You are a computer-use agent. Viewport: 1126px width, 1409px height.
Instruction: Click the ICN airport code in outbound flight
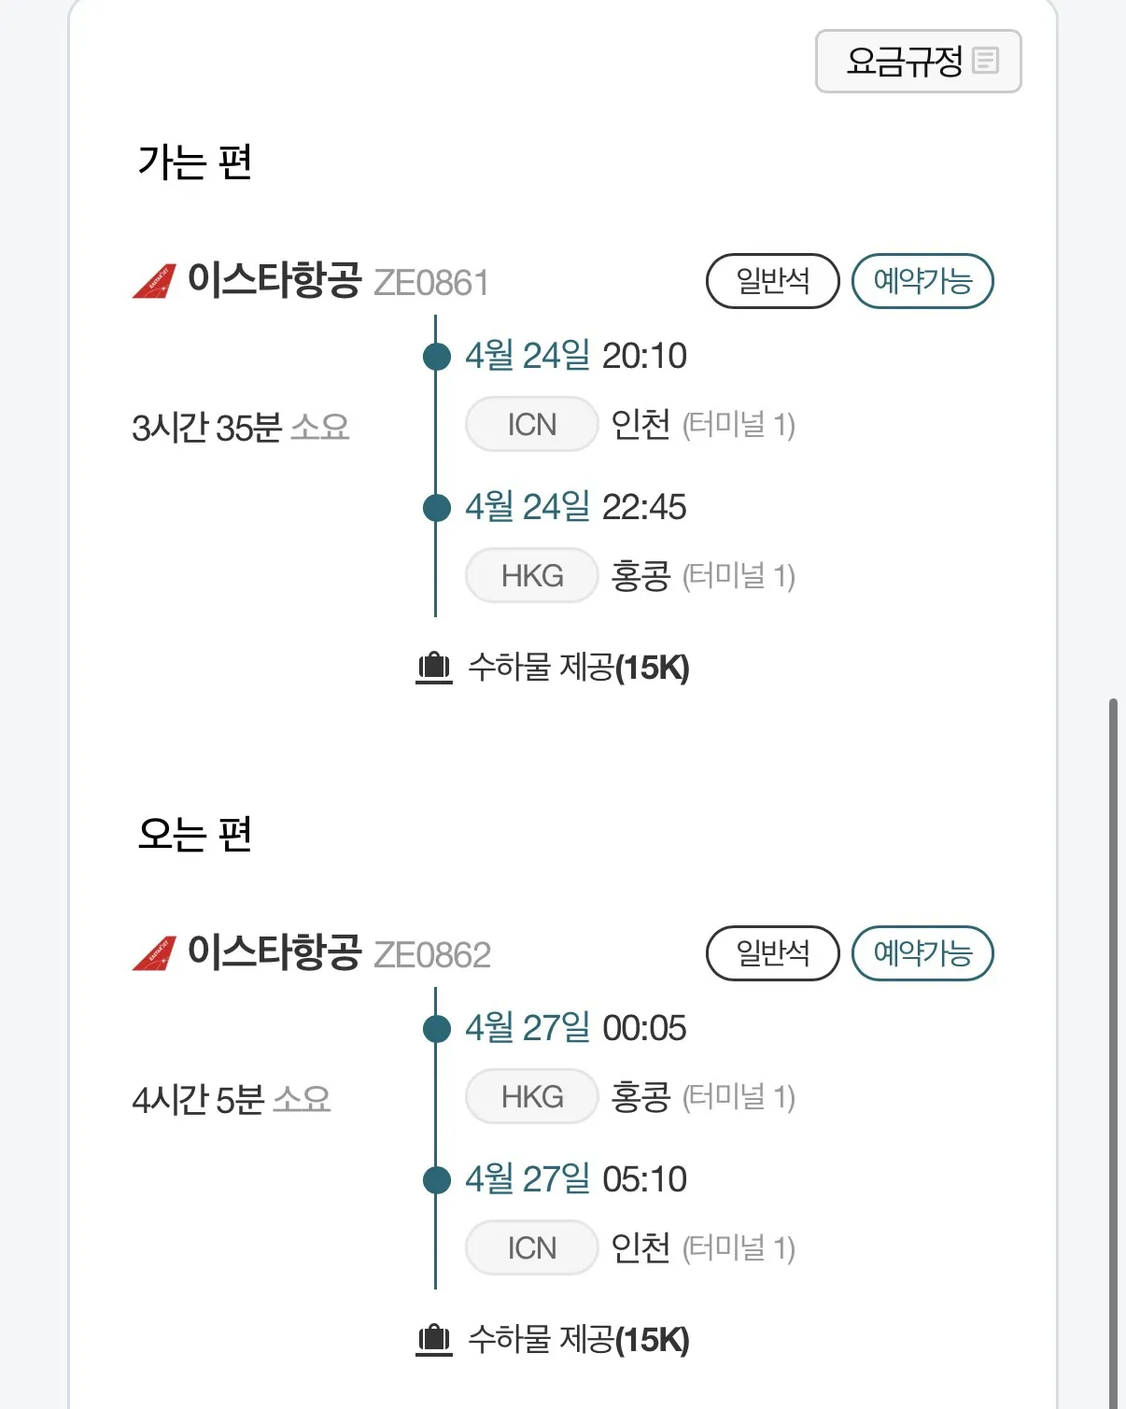coord(531,425)
